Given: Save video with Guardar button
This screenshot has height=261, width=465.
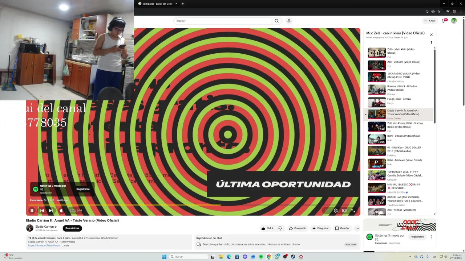Looking at the screenshot, I should [x=342, y=228].
